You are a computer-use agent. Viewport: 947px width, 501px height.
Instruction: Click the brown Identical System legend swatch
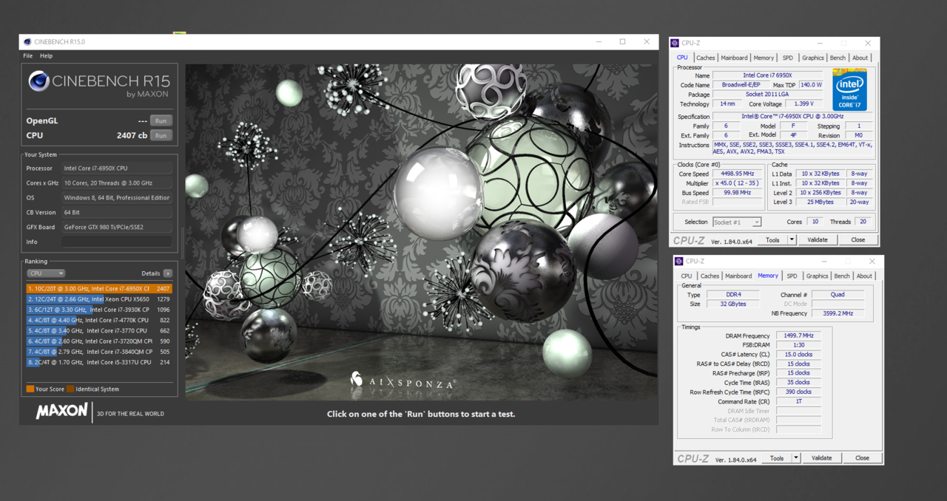(x=70, y=389)
